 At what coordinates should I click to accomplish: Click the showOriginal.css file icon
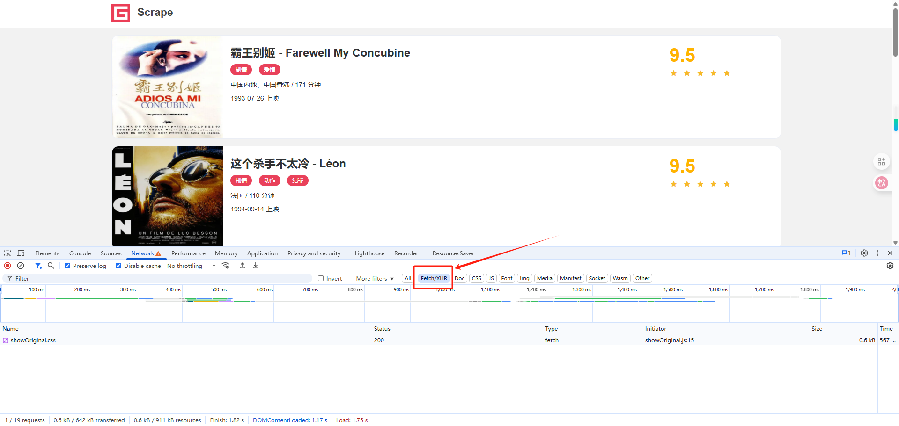pos(6,340)
